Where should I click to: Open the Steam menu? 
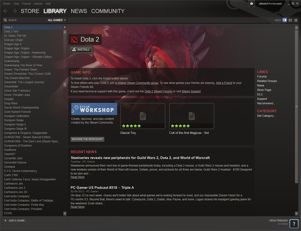point(6,4)
